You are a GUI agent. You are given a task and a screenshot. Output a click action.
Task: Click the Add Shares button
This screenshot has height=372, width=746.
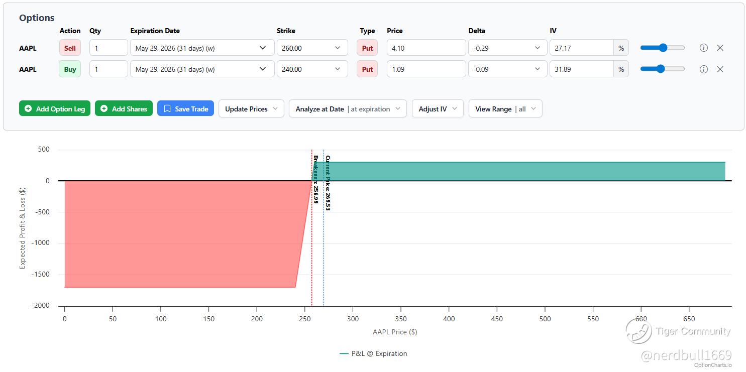[x=124, y=109]
